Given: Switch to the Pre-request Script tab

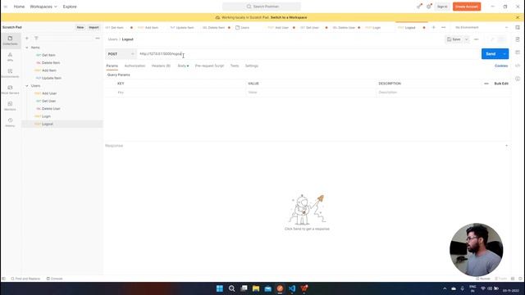Looking at the screenshot, I should coord(209,66).
